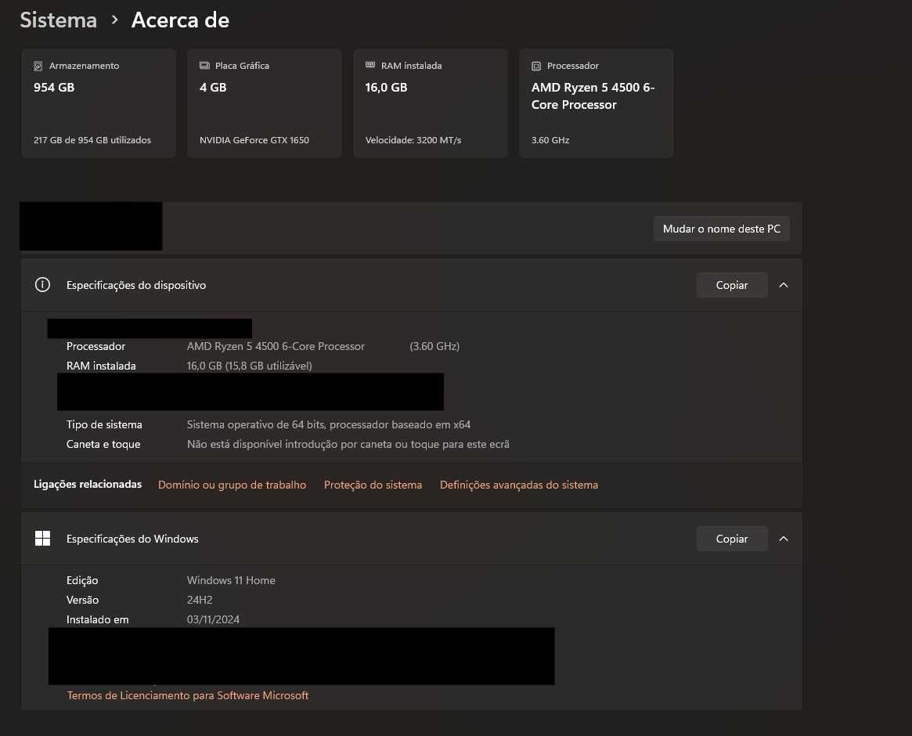Select text 'Velocidade: 3200 MT/s'
The height and width of the screenshot is (736, 912).
pos(413,140)
